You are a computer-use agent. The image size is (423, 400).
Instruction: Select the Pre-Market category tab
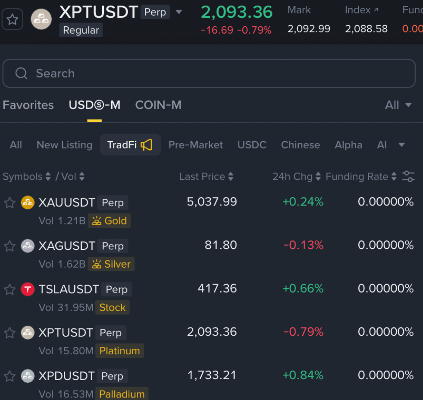(195, 145)
